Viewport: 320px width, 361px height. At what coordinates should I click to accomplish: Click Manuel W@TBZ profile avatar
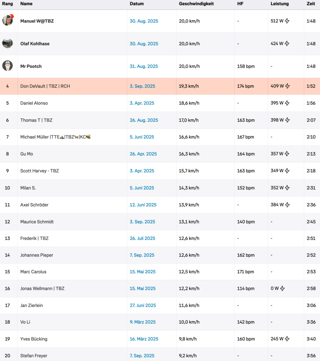click(x=8, y=20)
